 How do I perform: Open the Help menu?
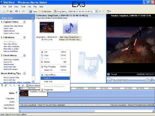[41, 7]
